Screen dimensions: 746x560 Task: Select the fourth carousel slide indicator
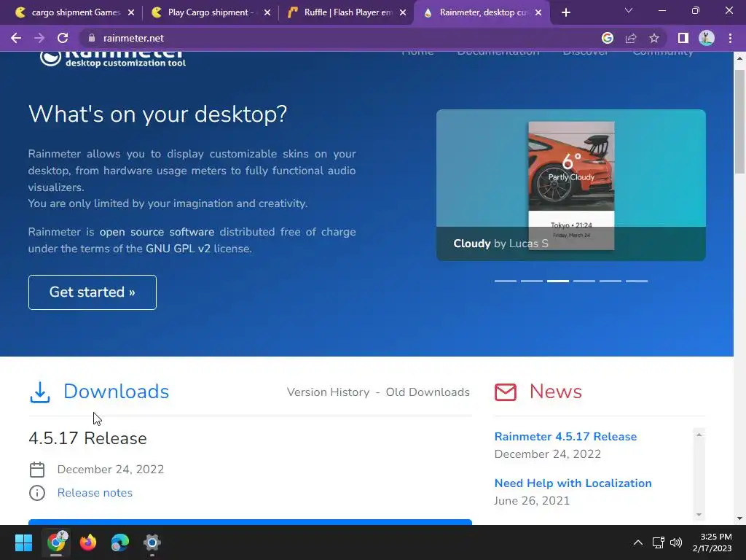[x=584, y=281]
